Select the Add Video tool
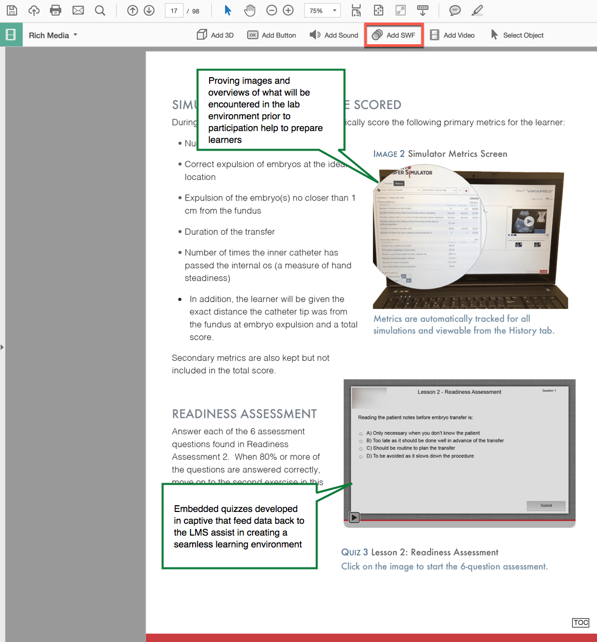The width and height of the screenshot is (597, 642). [x=452, y=34]
